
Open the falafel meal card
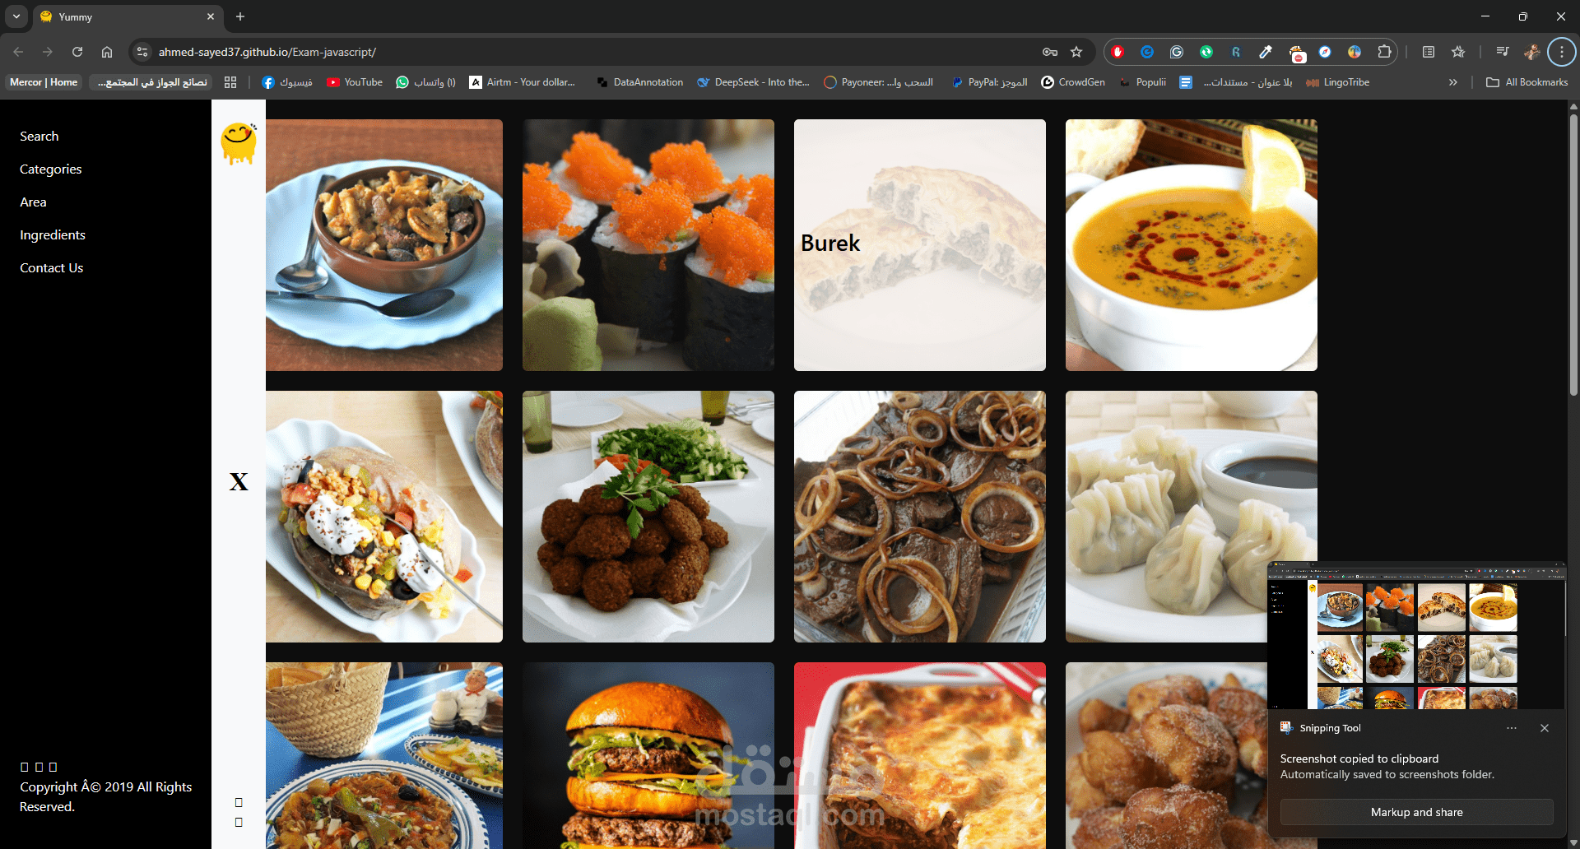tap(648, 517)
